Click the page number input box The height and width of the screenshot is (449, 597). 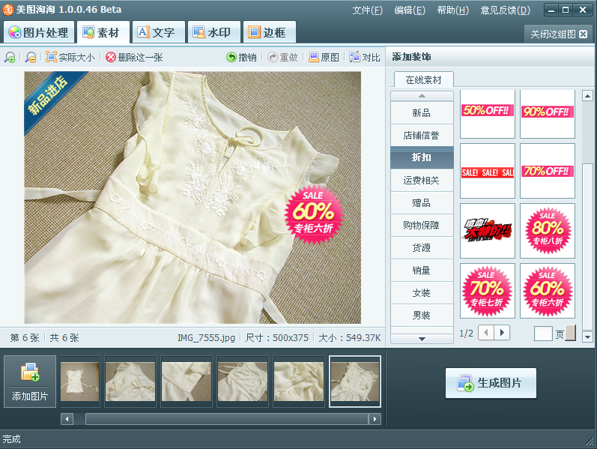pyautogui.click(x=543, y=334)
